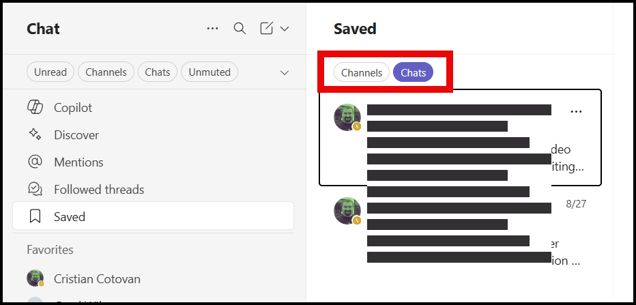Toggle the Unmuted filter chip
636x305 pixels.
point(209,72)
